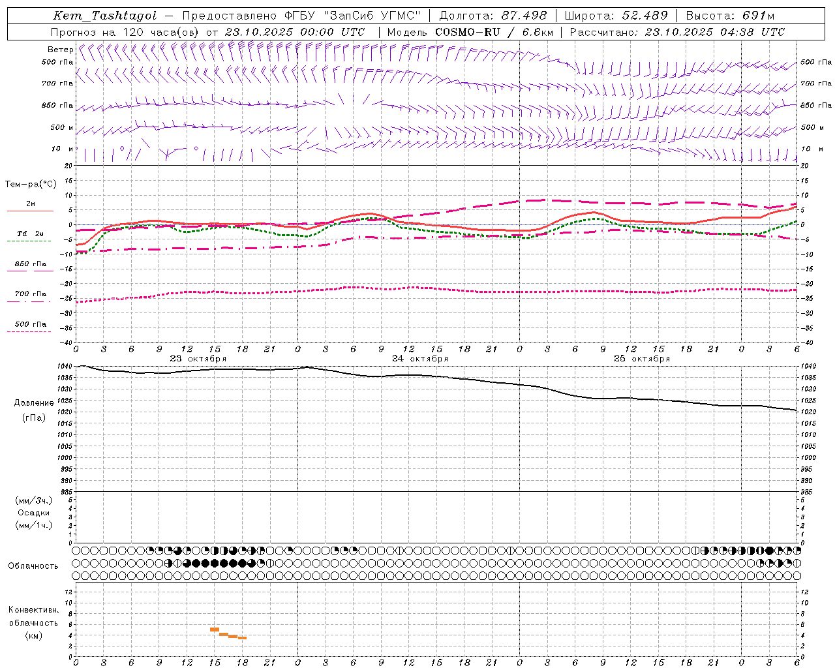Click the Конвективн. label

pos(33,610)
